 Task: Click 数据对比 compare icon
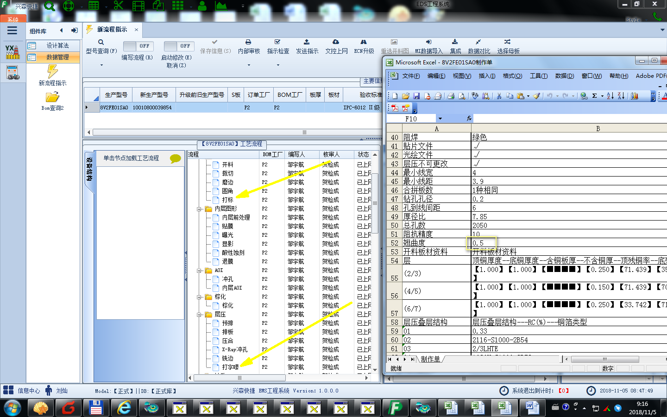click(x=478, y=42)
